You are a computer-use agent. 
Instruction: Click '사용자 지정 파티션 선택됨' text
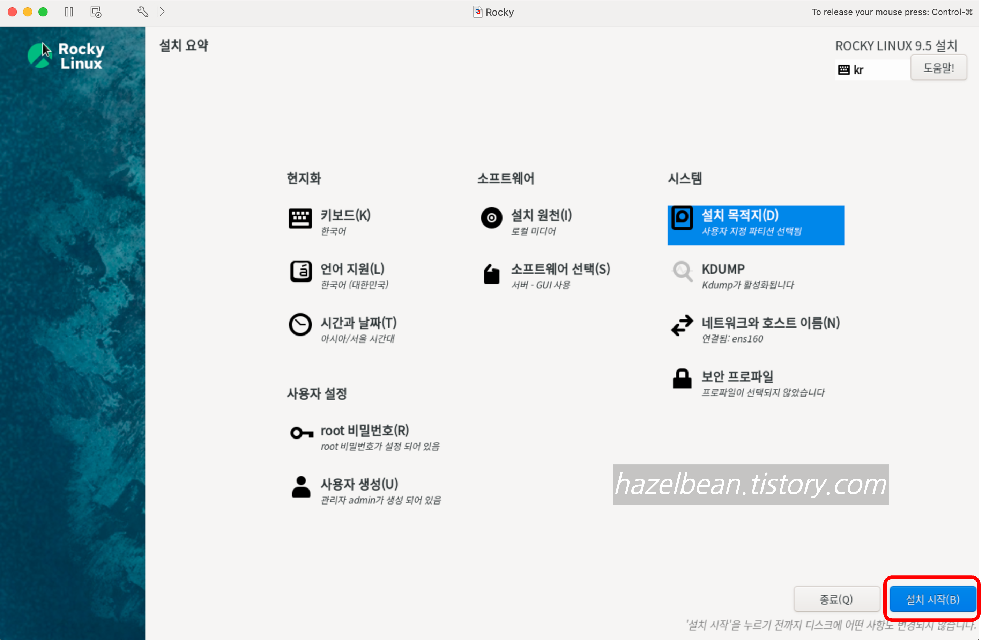click(751, 231)
